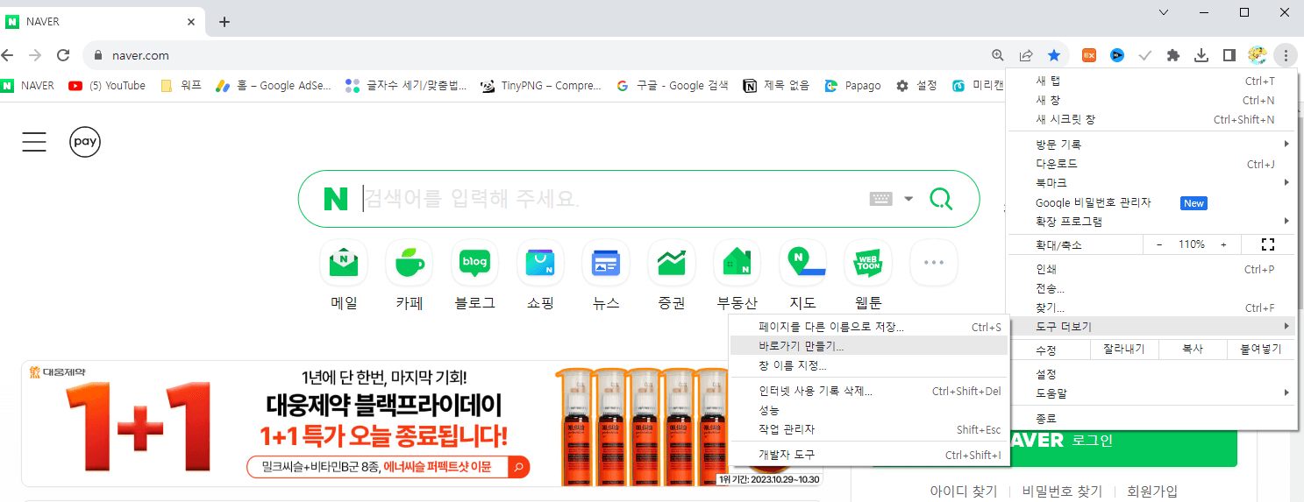Click the 아이디 찾기 link
Screen dimensions: 1304x502
[x=964, y=491]
